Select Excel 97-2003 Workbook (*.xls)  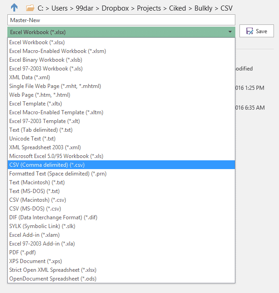coord(121,69)
